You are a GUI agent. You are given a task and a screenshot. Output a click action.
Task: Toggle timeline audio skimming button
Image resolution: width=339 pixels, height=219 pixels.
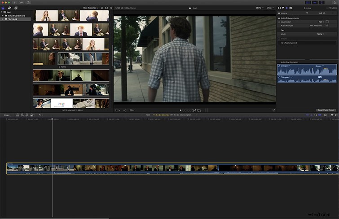pyautogui.click(x=311, y=115)
